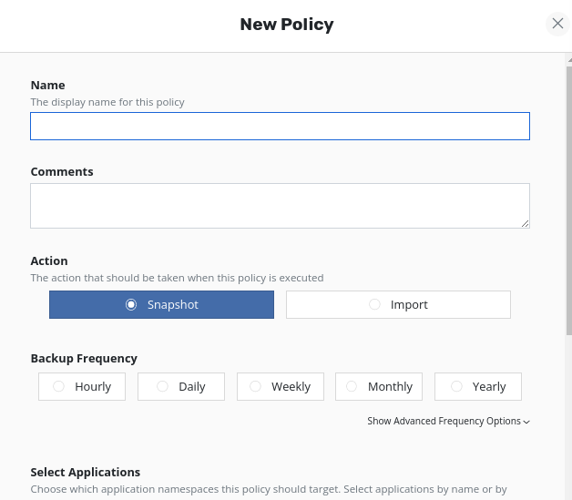
Task: Select the Snapshot action option
Action: point(161,305)
